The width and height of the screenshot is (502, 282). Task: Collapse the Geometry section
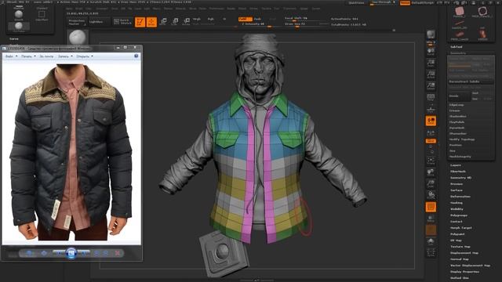click(458, 53)
